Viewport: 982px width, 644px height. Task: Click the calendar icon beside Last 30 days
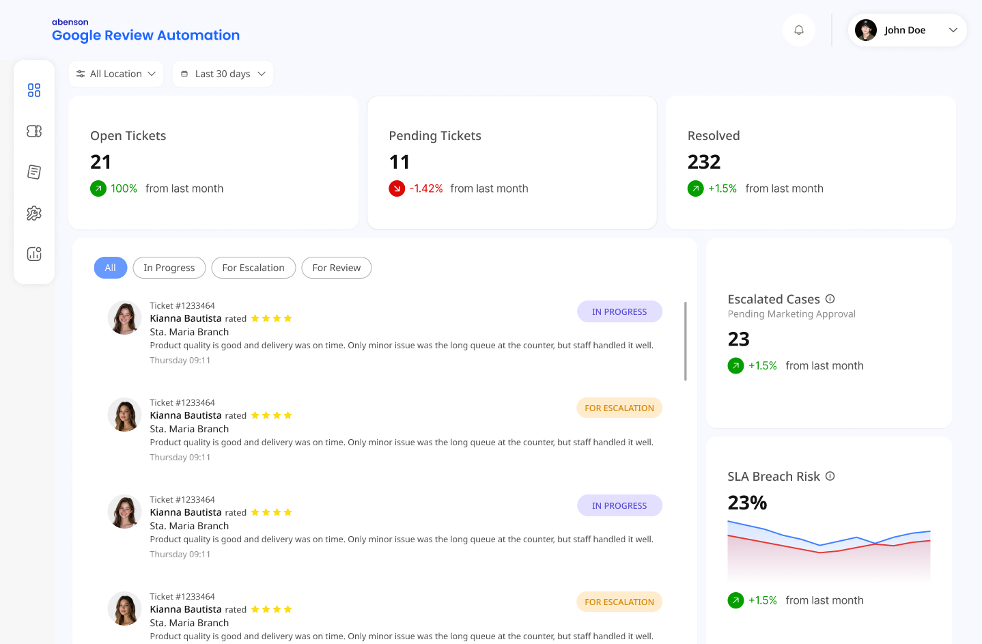(x=184, y=74)
